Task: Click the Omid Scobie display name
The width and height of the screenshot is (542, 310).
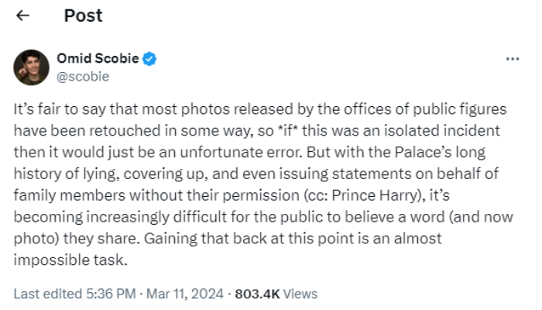Action: [x=98, y=58]
